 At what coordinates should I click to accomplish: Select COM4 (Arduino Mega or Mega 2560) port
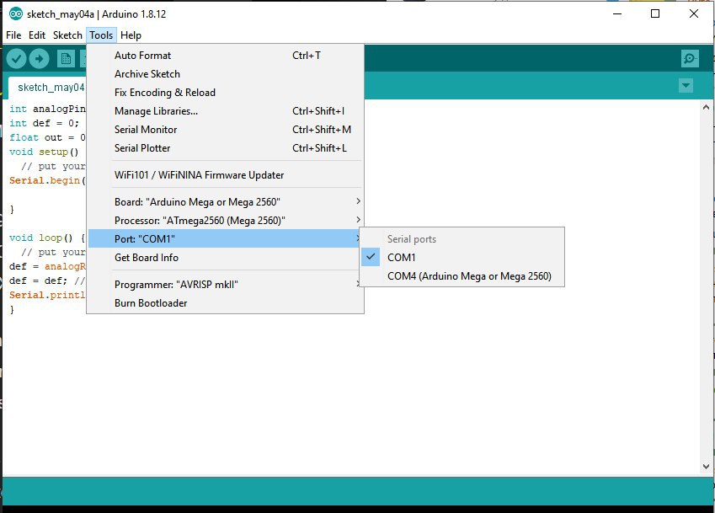[x=462, y=276]
